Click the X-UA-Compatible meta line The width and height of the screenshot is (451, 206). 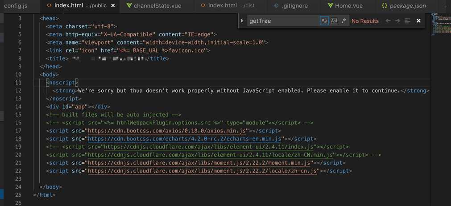coord(132,34)
